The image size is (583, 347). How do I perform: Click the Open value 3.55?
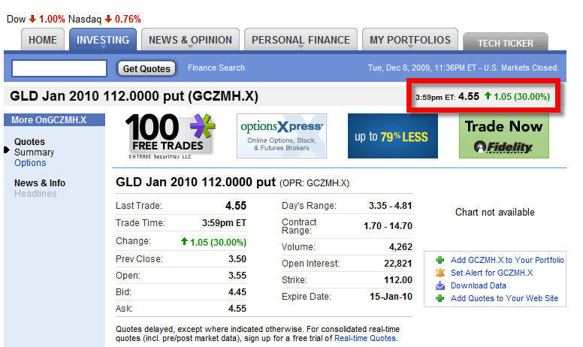click(x=237, y=276)
